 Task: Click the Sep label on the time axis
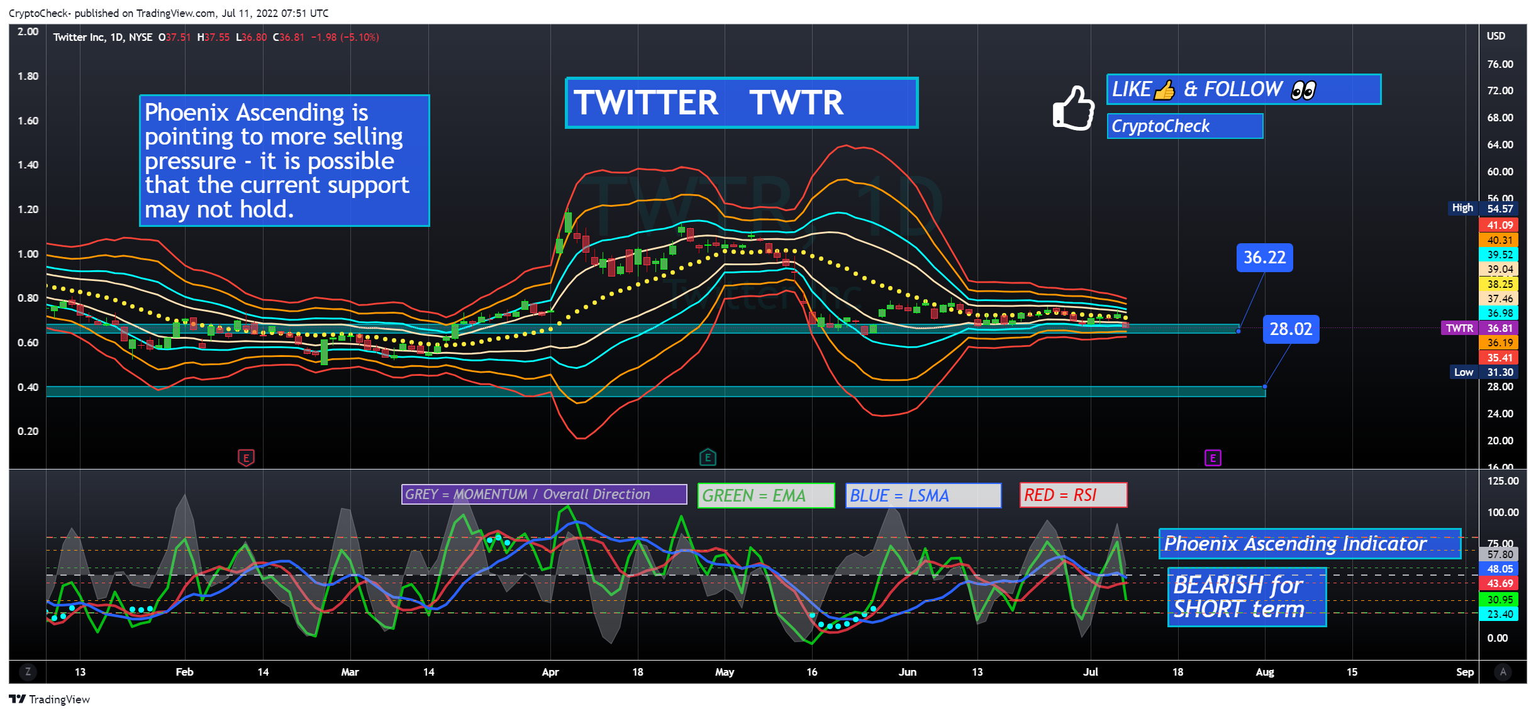(x=1464, y=672)
